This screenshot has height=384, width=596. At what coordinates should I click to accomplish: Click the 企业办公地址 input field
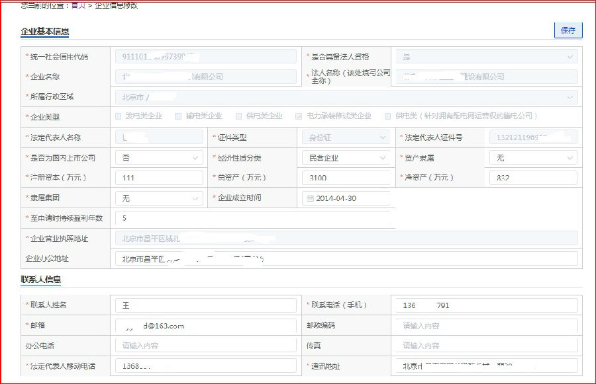(x=346, y=258)
